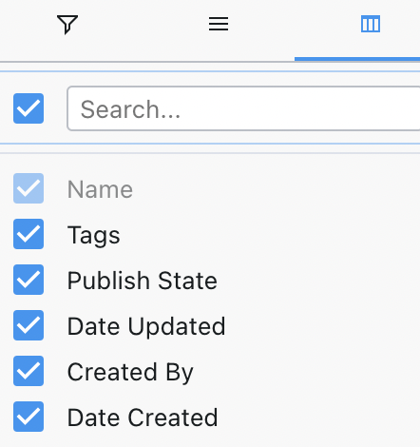Click the Date Updated label text

(146, 326)
